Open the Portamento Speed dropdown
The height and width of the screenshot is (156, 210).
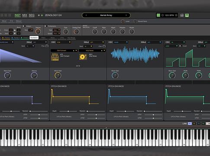click(56, 33)
